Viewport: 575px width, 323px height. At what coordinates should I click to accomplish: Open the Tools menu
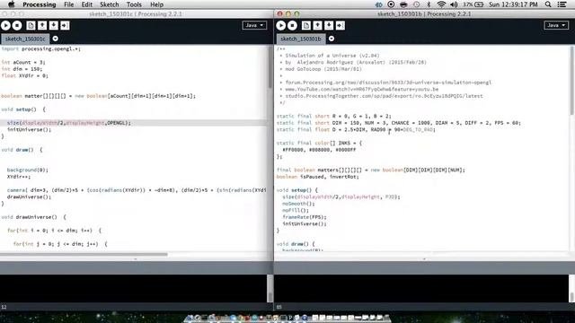pos(134,4)
